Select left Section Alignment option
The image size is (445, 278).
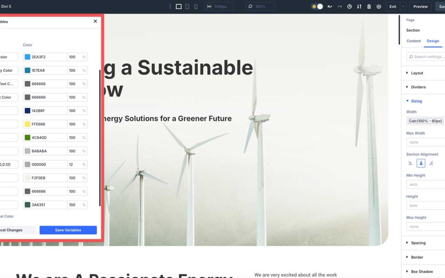pyautogui.click(x=410, y=163)
